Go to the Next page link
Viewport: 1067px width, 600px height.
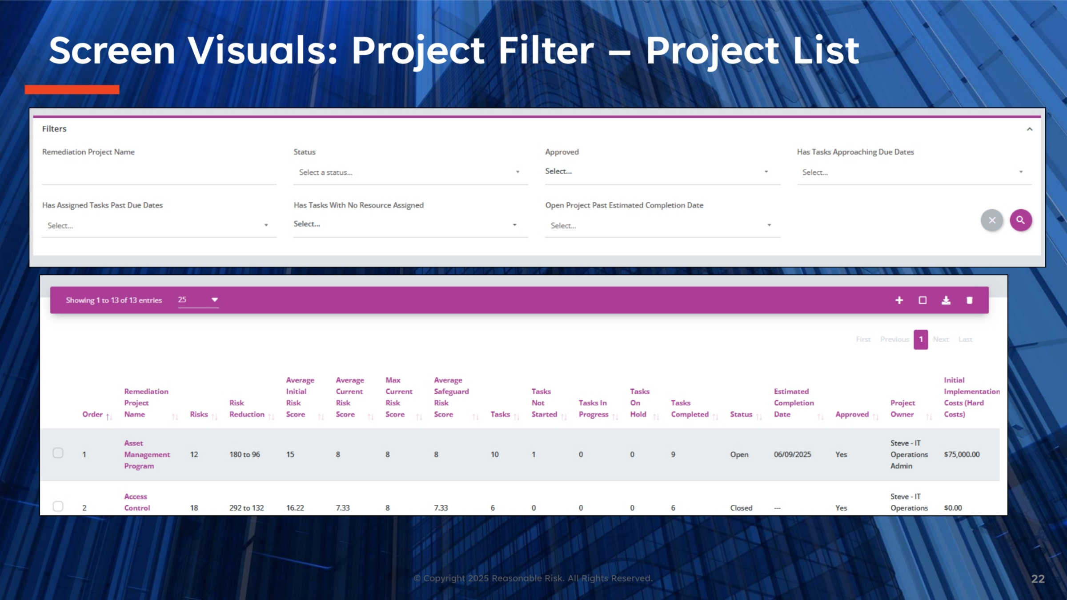click(941, 340)
